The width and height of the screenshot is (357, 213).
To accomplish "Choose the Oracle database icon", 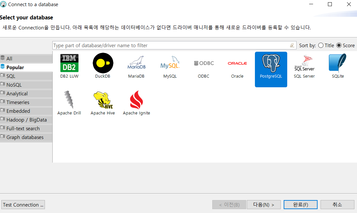I will pos(237,63).
